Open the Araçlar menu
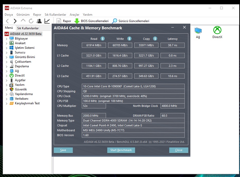 74,15
